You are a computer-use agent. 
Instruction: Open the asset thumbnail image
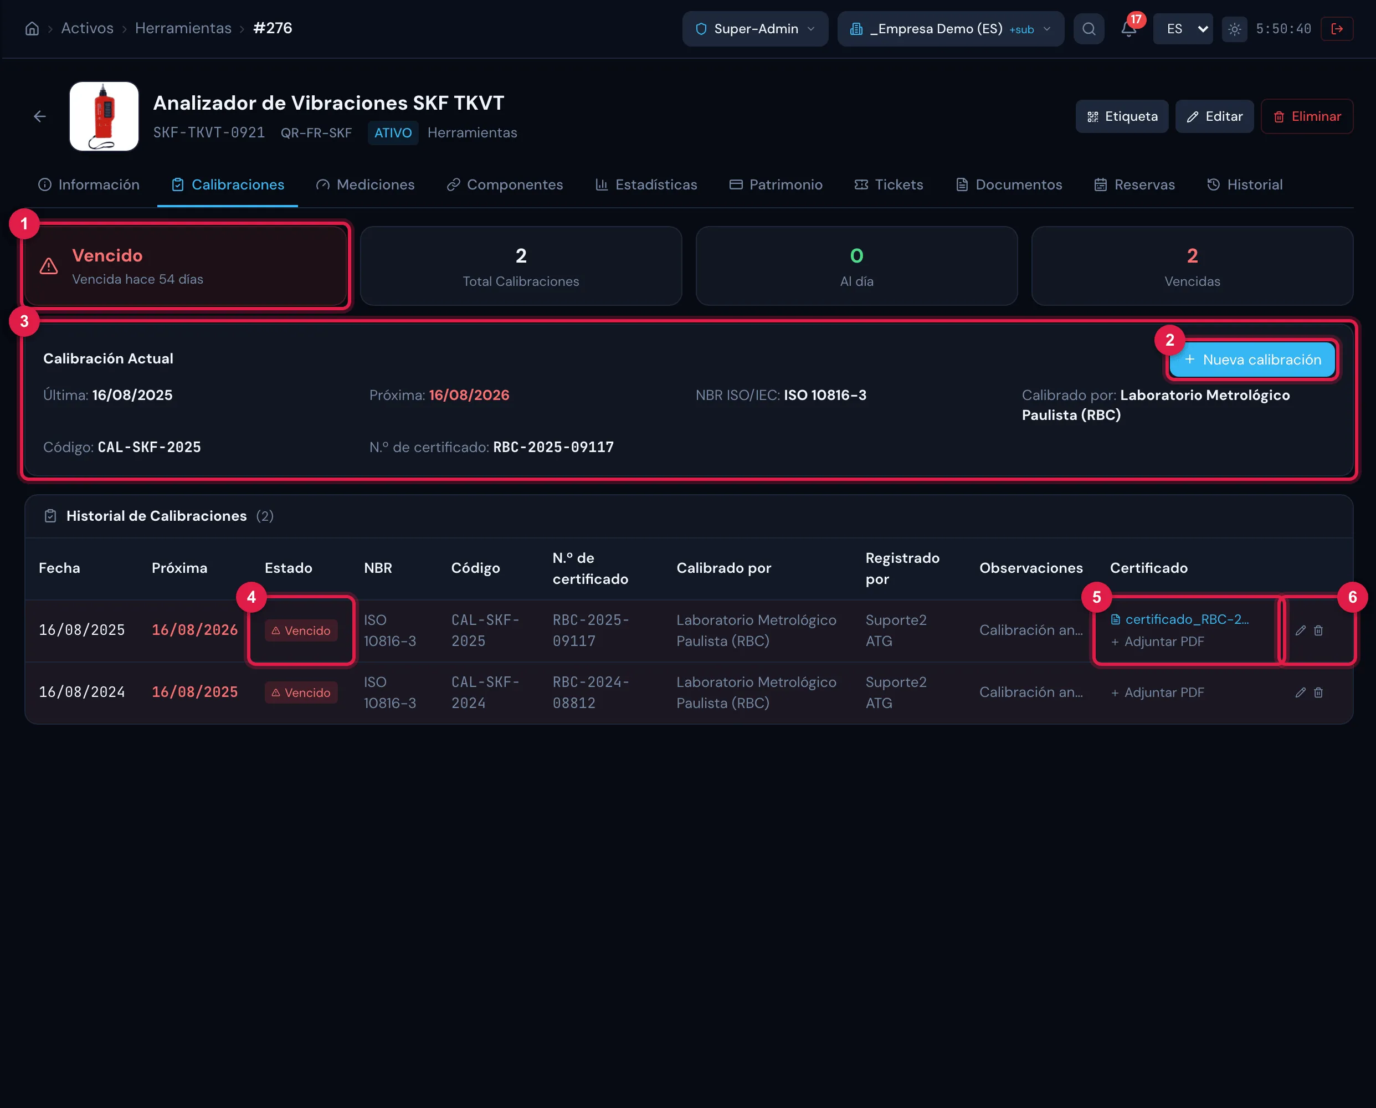tap(104, 116)
